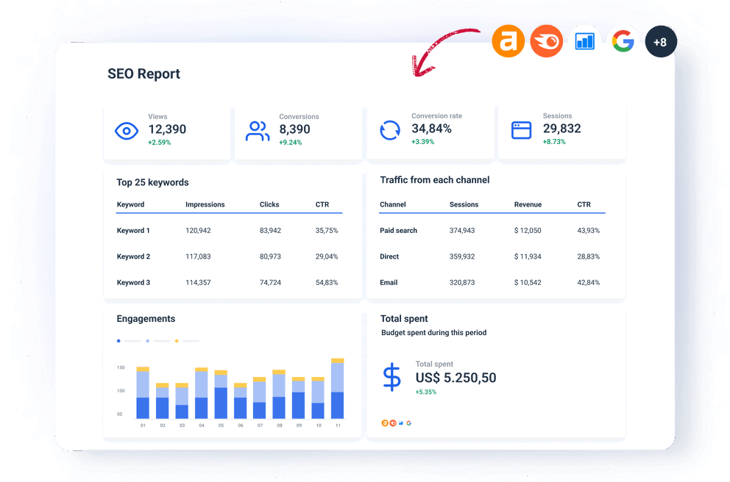The width and height of the screenshot is (730, 482).
Task: Toggle the yellow series in the Engagements legend
Action: point(176,341)
